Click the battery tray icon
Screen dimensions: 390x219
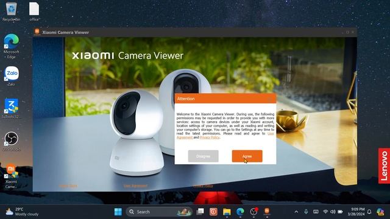[340, 212]
